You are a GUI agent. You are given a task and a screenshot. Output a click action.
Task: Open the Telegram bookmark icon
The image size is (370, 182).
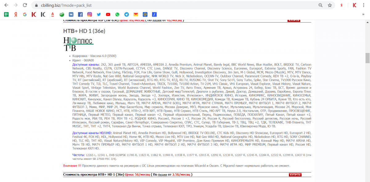[x=126, y=14]
